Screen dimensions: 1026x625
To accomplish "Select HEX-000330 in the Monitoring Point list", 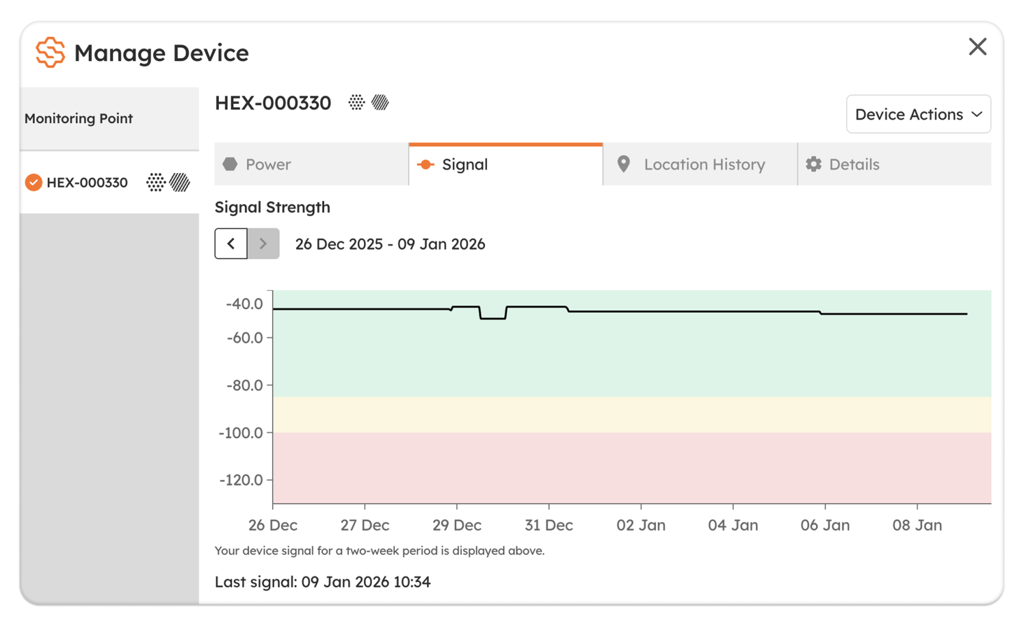I will pyautogui.click(x=109, y=183).
